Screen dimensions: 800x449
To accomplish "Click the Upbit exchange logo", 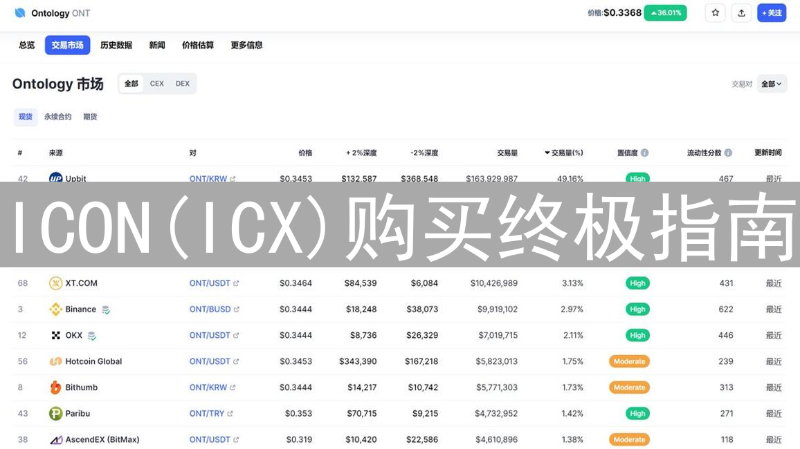I will point(55,177).
